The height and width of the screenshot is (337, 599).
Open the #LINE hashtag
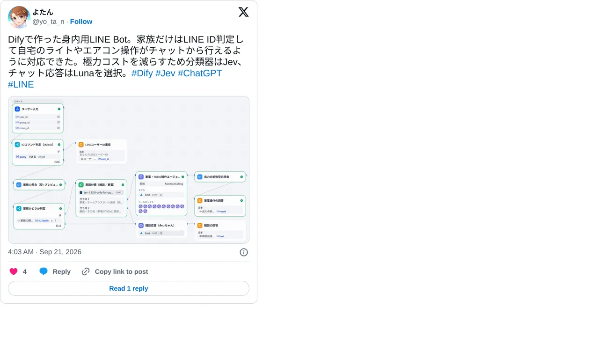coord(21,84)
